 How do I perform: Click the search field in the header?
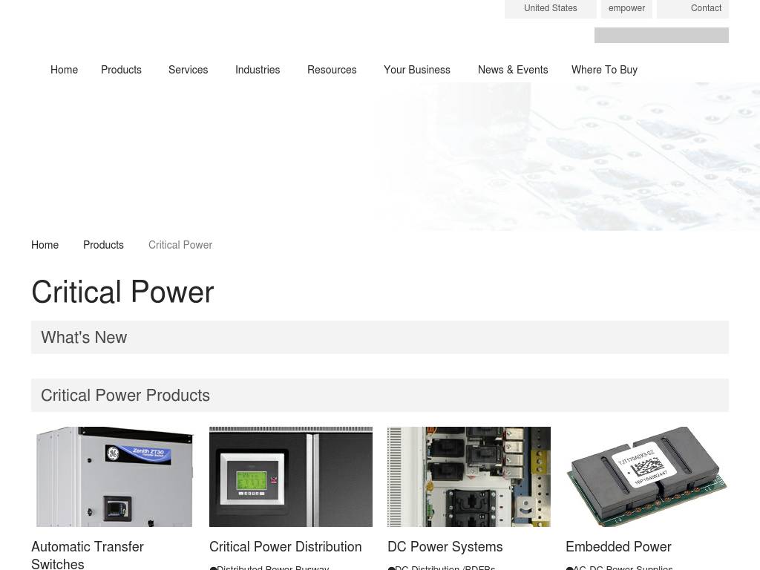click(661, 36)
